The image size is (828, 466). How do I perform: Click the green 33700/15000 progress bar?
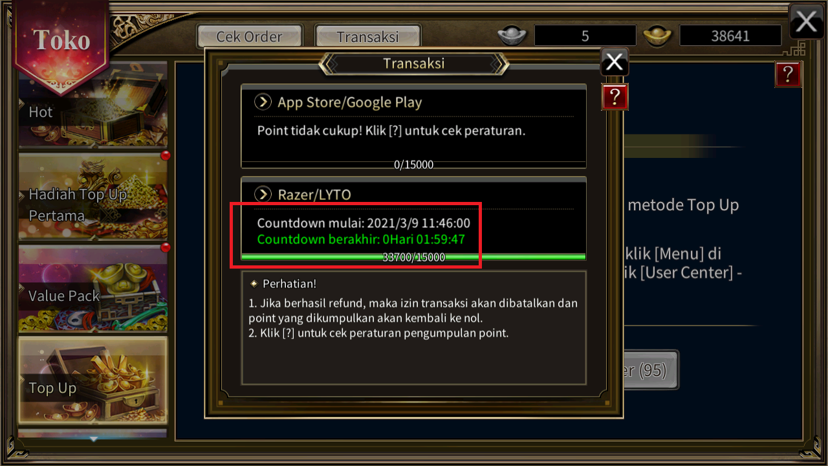click(x=413, y=257)
